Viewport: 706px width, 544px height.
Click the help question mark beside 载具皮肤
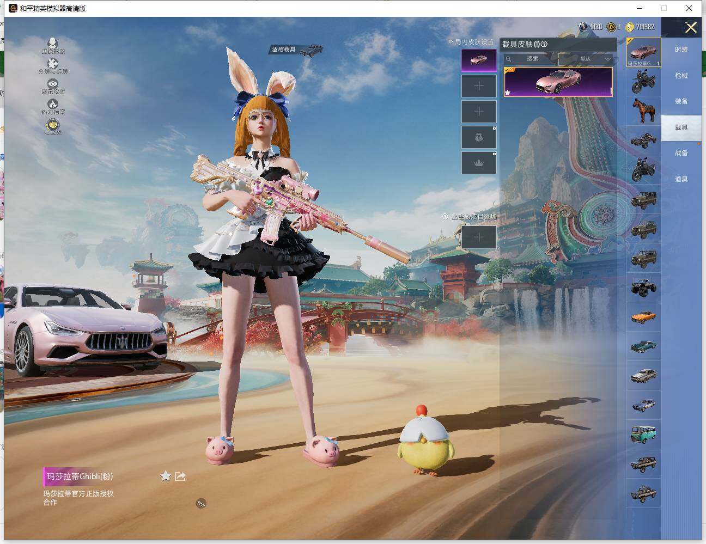coord(544,45)
